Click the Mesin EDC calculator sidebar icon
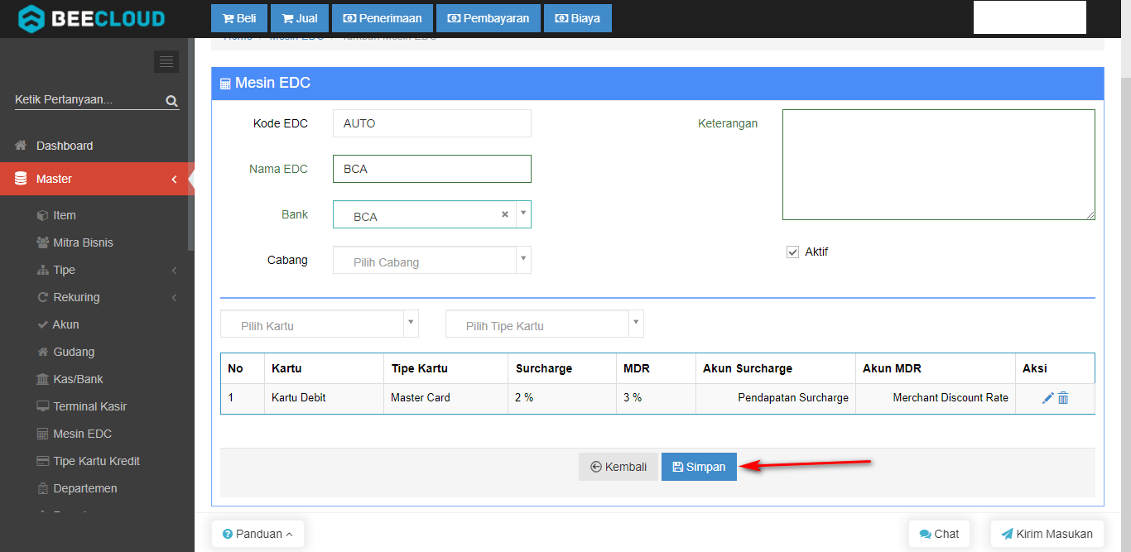This screenshot has height=552, width=1131. click(43, 434)
